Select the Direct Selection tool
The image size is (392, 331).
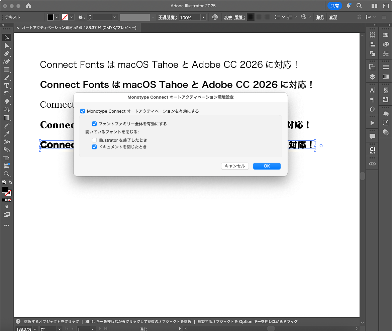[7, 46]
